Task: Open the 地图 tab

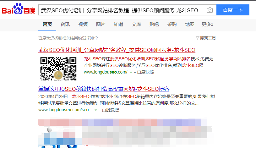Action: 189,25
